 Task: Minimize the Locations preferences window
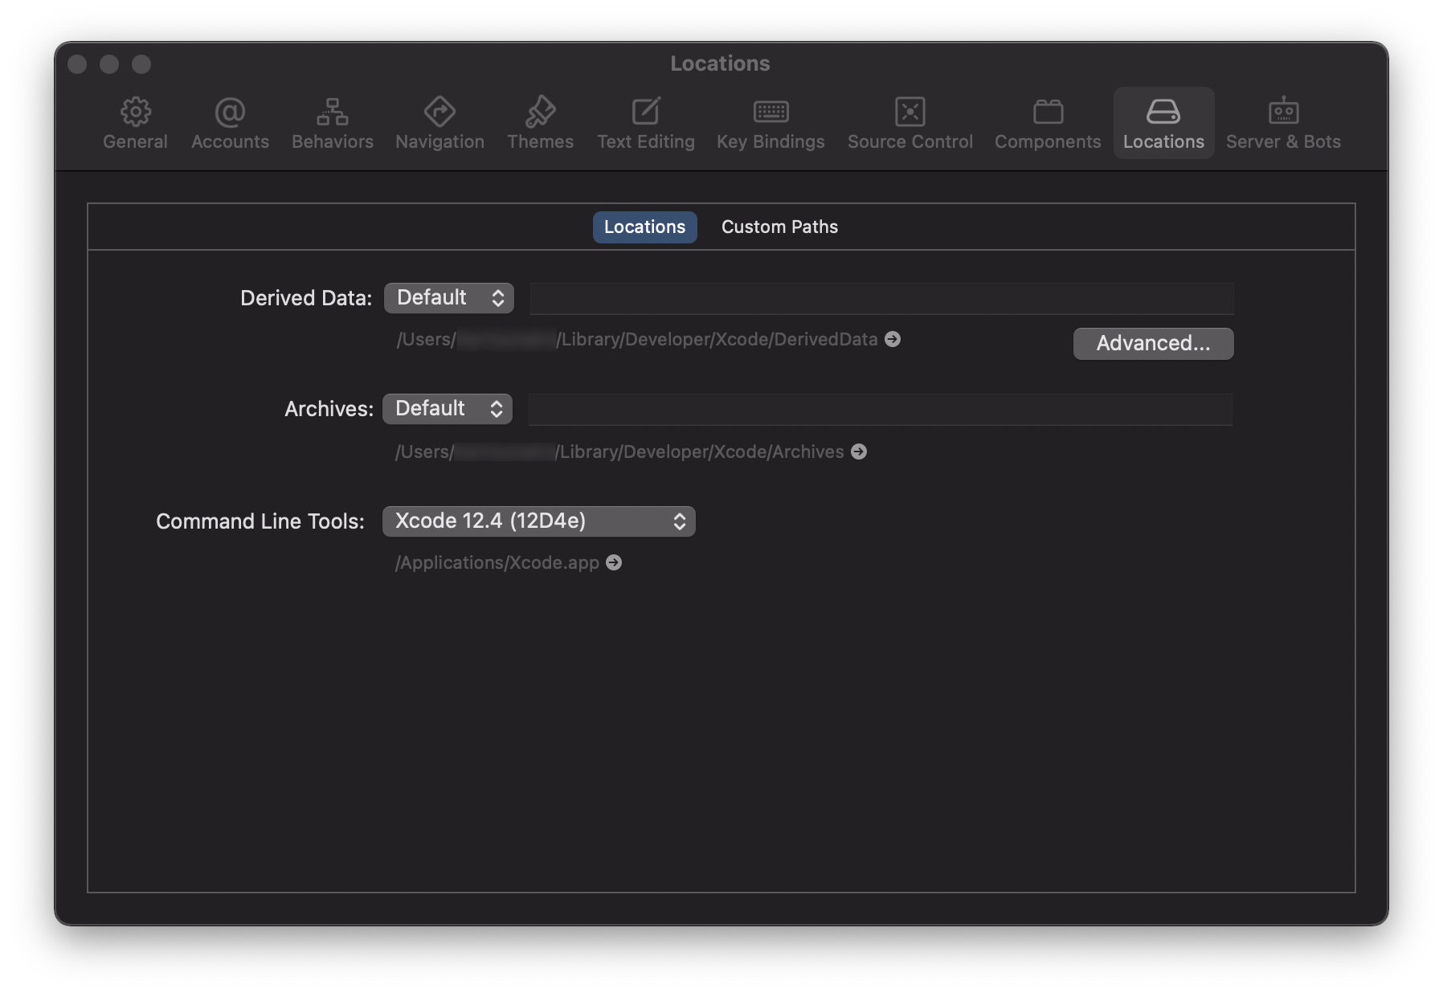[109, 64]
